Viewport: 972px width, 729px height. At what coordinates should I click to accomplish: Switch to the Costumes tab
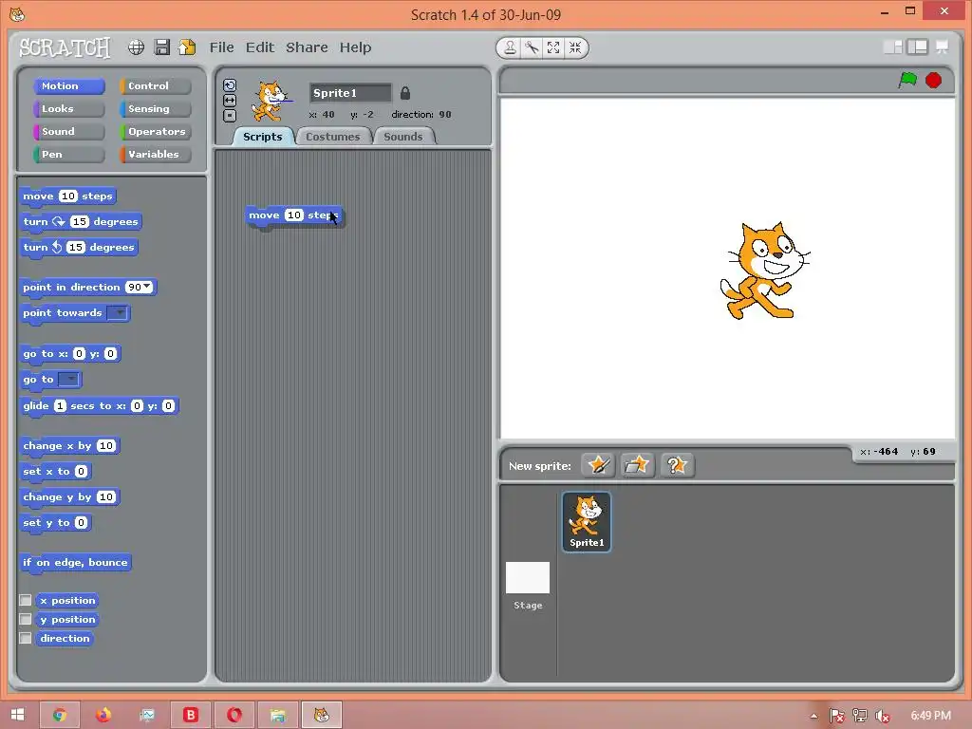(333, 137)
